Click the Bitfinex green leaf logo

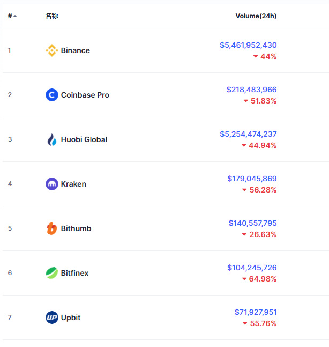52,273
